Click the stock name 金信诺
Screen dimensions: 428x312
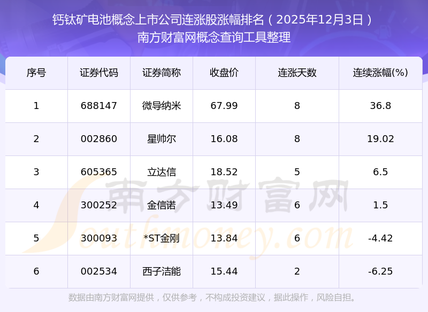pos(162,205)
